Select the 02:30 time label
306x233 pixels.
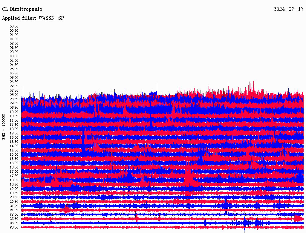(14, 47)
